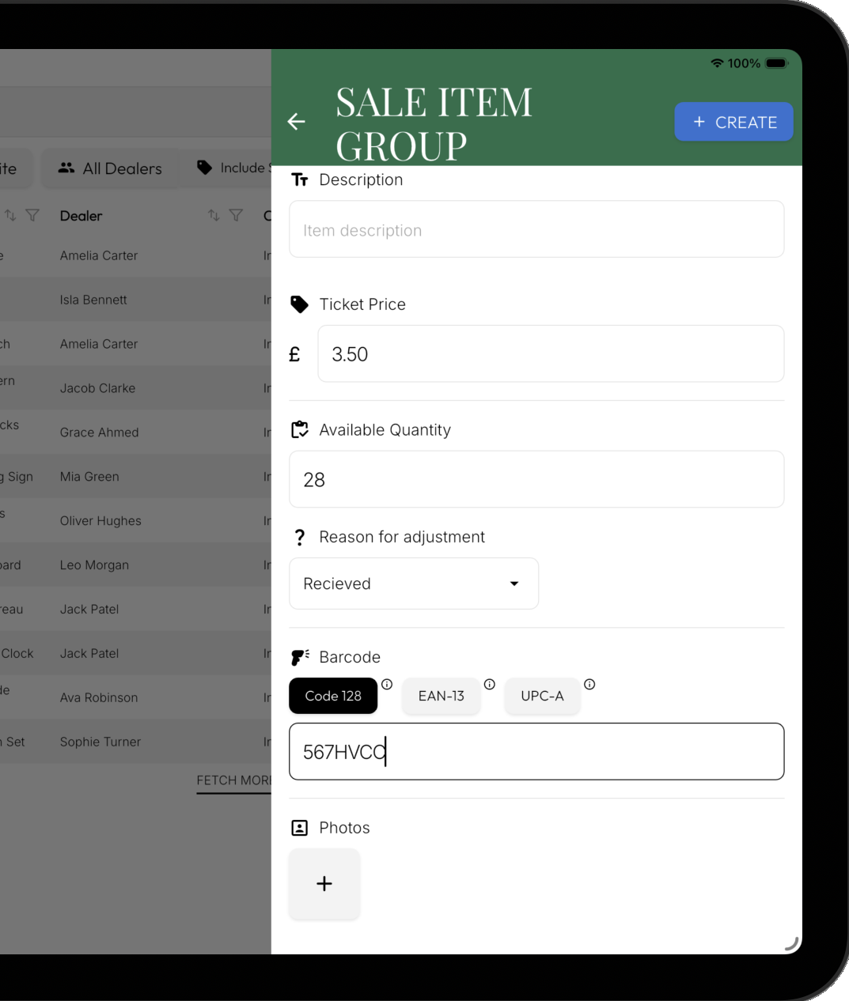Click the UPC-A info icon
The width and height of the screenshot is (849, 1001).
[x=589, y=685]
